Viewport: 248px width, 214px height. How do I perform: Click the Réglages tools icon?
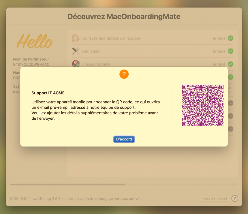[76, 51]
